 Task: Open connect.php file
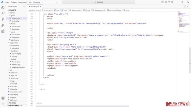point(17,53)
